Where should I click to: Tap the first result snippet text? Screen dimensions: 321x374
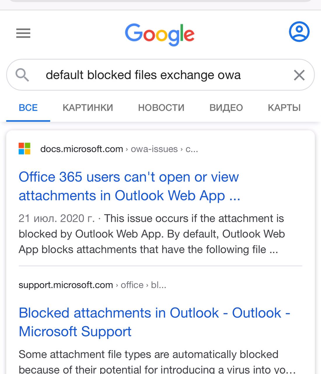pyautogui.click(x=151, y=234)
